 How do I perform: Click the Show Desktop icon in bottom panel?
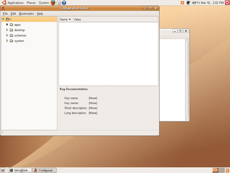click(x=3, y=170)
